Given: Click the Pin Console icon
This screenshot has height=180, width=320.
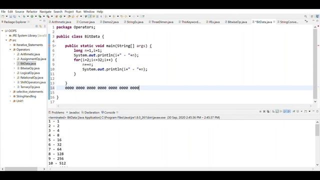Looking at the screenshot, I should 293,111.
